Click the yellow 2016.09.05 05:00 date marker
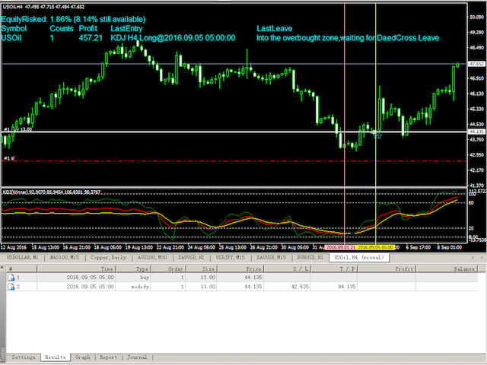Image resolution: width=487 pixels, height=365 pixels. 375,247
